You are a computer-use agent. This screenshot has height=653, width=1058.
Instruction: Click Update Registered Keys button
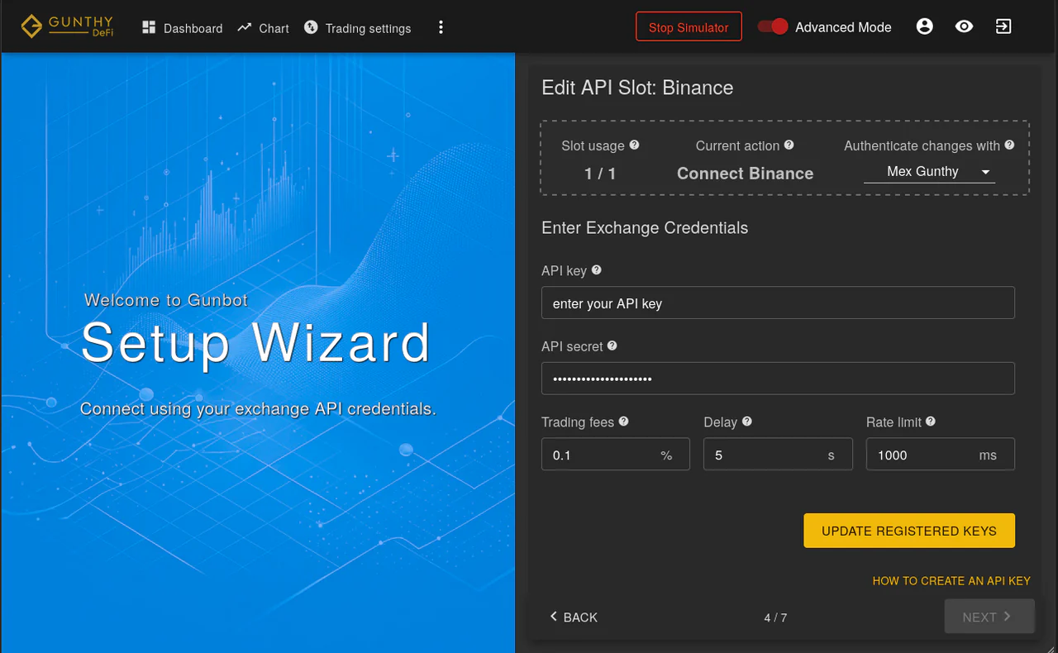coord(909,531)
